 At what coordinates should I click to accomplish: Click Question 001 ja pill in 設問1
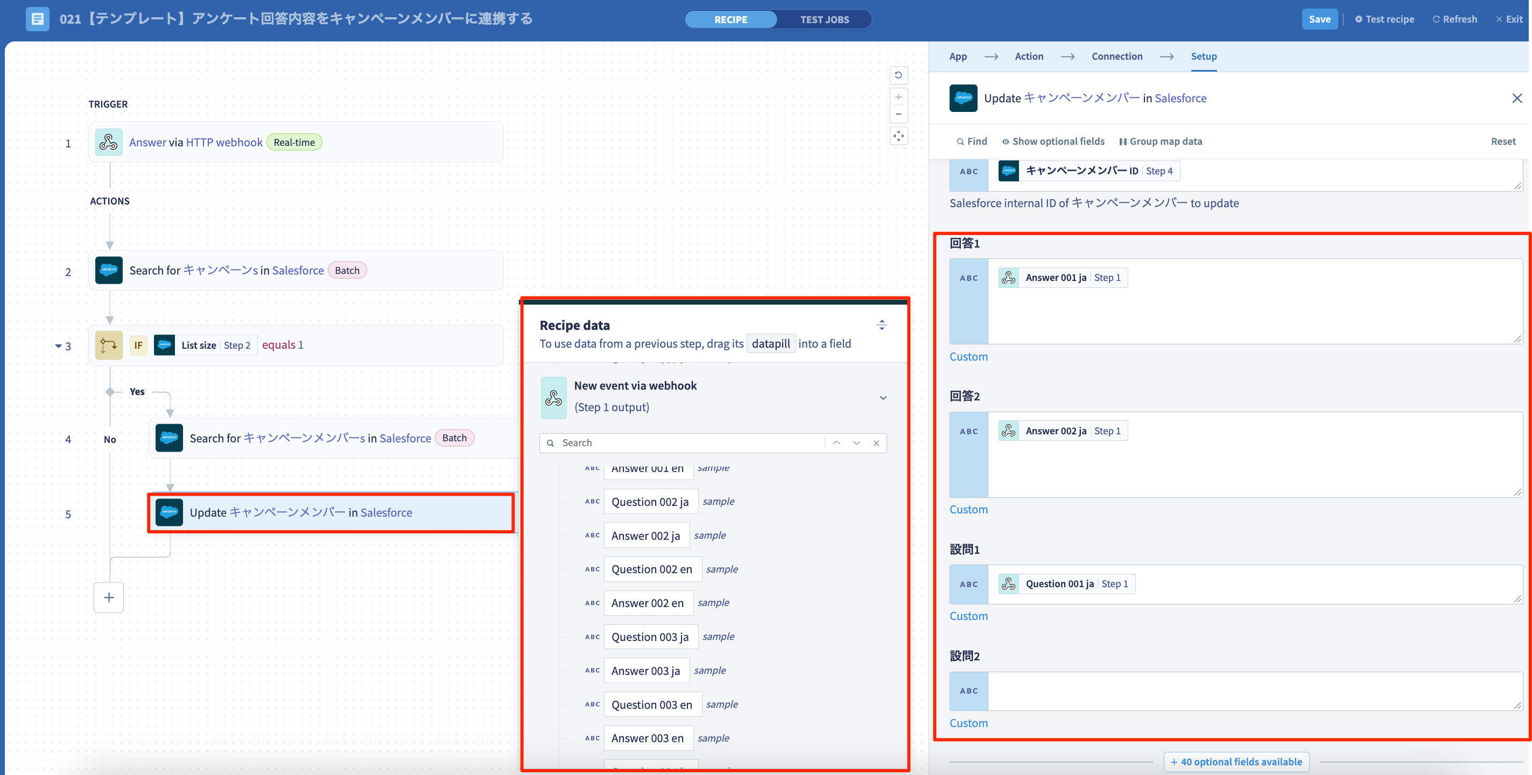coord(1066,583)
